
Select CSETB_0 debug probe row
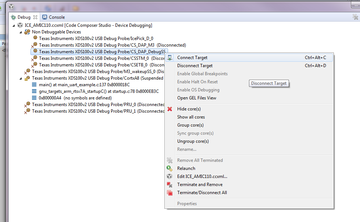pyautogui.click(x=101, y=65)
